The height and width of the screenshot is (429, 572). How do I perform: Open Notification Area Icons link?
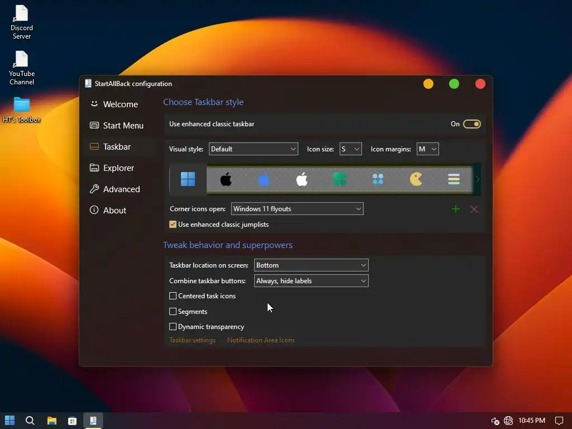(261, 340)
